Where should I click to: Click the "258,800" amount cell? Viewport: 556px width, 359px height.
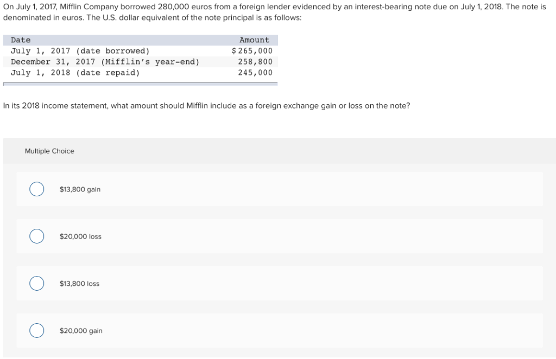(x=258, y=61)
